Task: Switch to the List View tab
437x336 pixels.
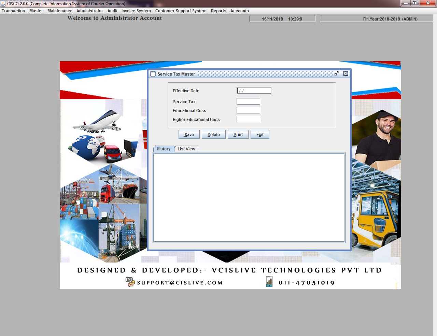Action: [186, 149]
